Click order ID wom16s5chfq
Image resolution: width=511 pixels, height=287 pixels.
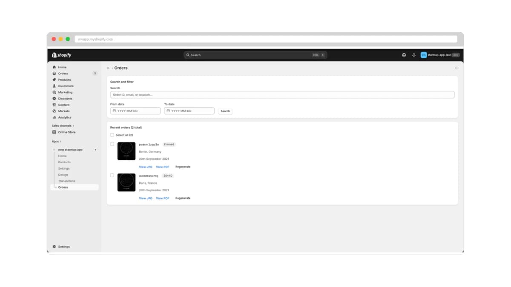point(149,176)
